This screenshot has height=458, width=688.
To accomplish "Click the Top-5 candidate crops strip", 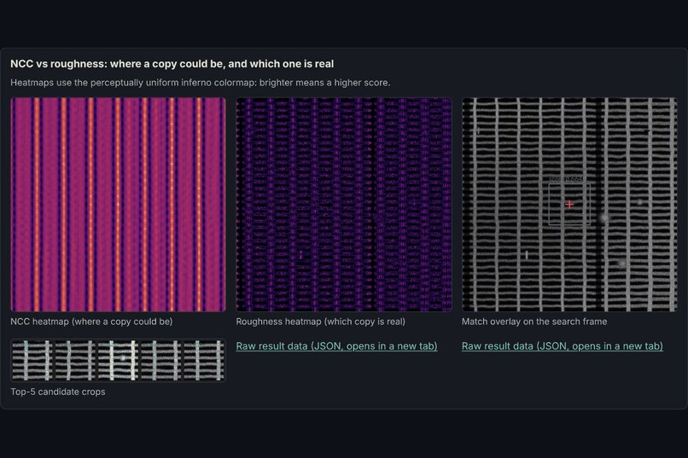I will click(118, 360).
